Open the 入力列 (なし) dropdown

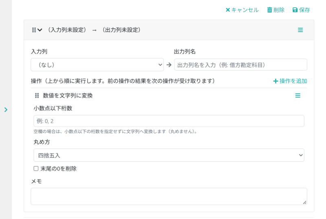[x=97, y=65]
